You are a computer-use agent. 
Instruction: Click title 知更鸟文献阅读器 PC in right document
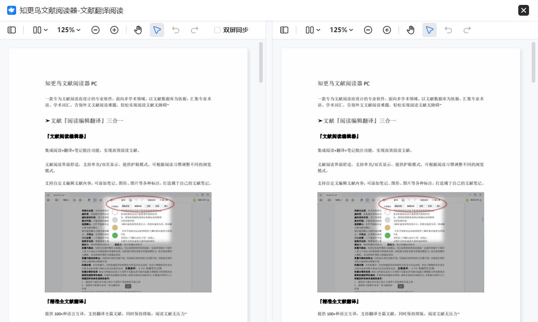(344, 84)
